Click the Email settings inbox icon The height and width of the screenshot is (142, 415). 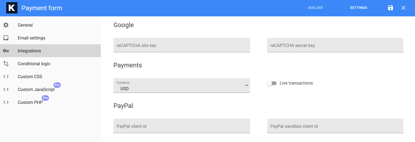click(x=6, y=38)
